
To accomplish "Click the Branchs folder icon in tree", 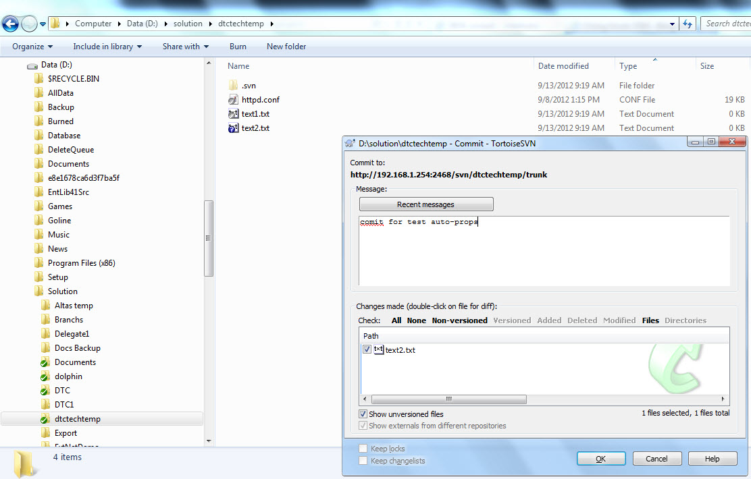I will 45,319.
